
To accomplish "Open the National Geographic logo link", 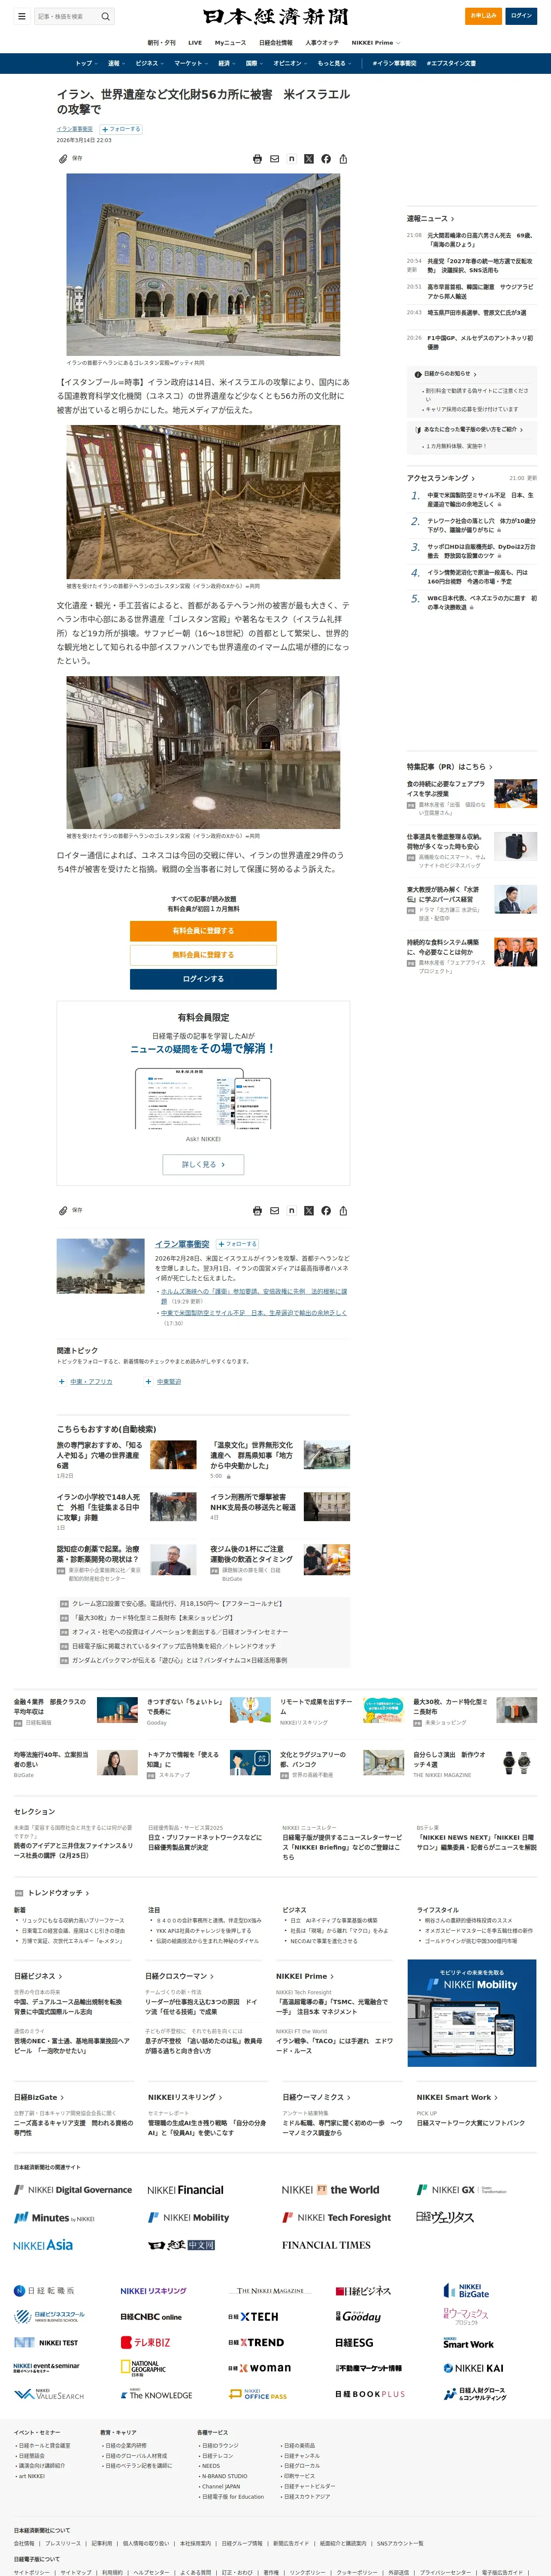I will pyautogui.click(x=143, y=2369).
